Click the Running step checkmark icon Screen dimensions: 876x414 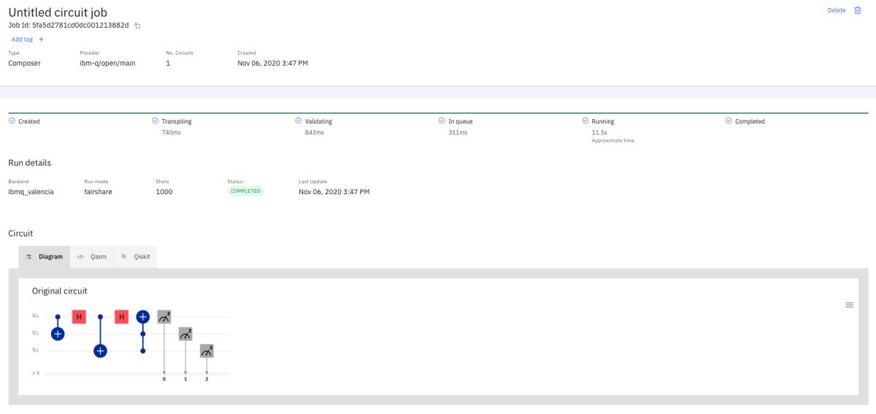[x=585, y=121]
